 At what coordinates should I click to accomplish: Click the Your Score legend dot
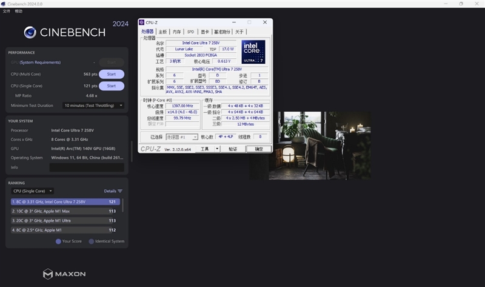coord(58,241)
